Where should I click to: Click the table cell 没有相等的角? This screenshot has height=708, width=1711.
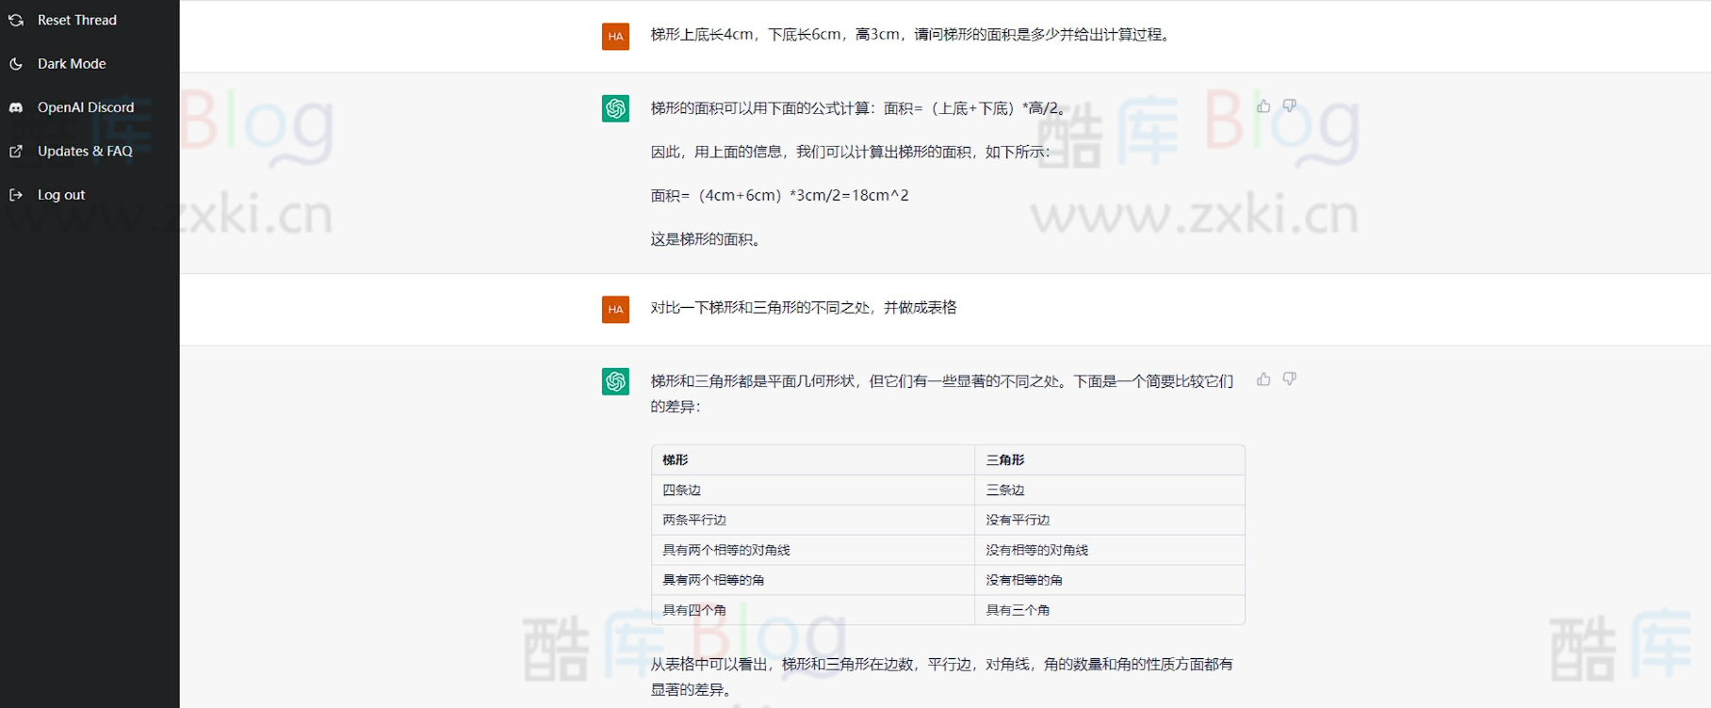1110,580
